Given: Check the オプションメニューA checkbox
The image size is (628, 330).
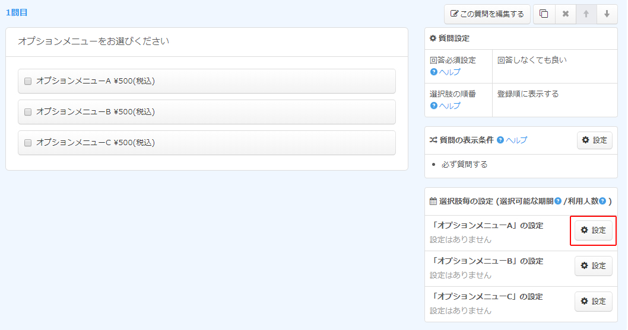Looking at the screenshot, I should click(28, 81).
